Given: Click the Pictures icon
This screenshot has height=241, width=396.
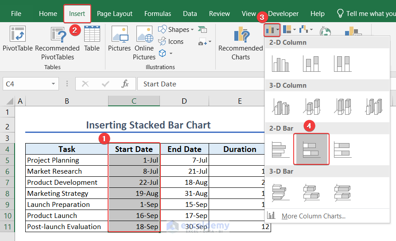Looking at the screenshot, I should [119, 39].
